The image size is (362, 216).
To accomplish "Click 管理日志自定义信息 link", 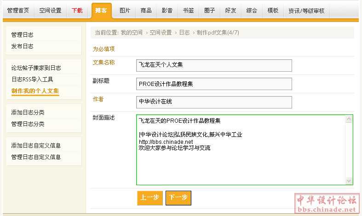I will click(x=36, y=157).
